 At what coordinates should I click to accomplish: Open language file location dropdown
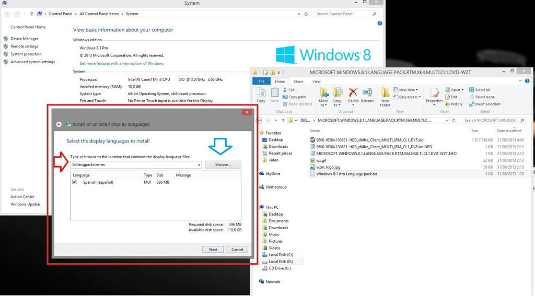pos(199,165)
